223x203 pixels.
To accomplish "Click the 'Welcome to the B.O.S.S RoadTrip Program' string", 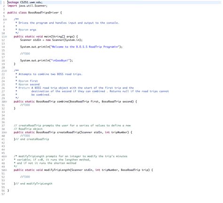I will (x=85, y=47).
